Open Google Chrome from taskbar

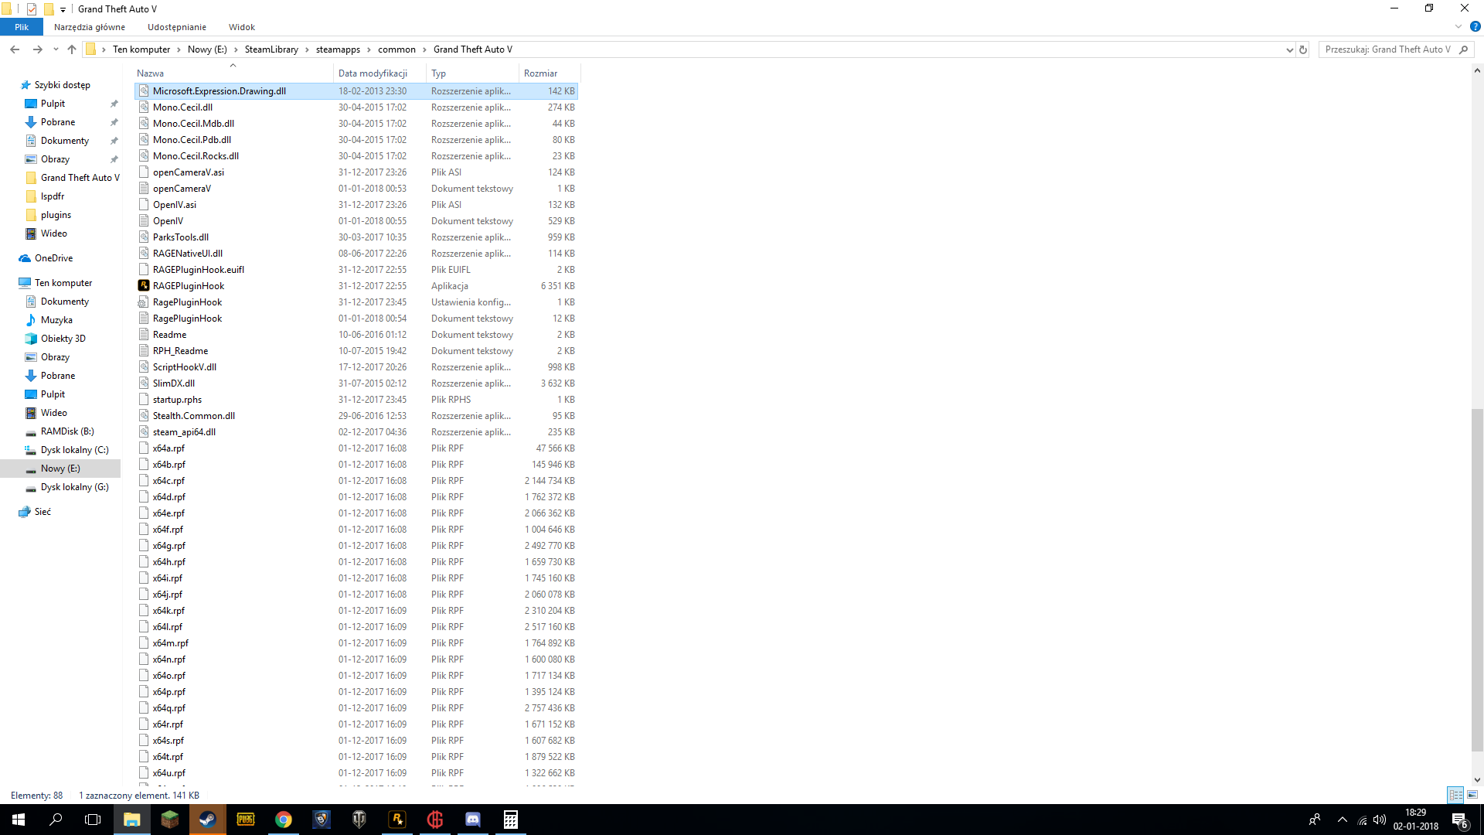pos(283,820)
